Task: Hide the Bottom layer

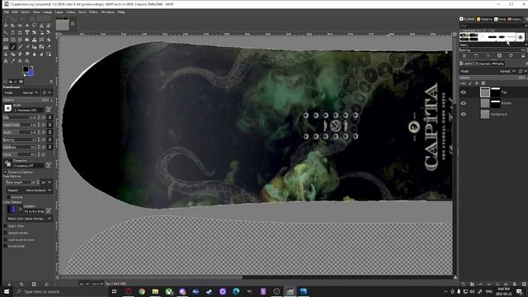Action: click(x=464, y=103)
